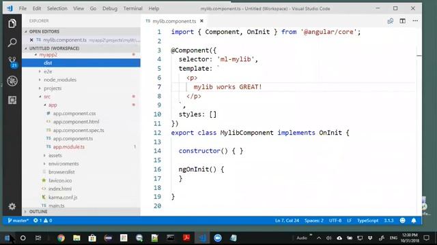This screenshot has height=245, width=437.
Task: Open karma.conf.js file
Action: pyautogui.click(x=63, y=197)
